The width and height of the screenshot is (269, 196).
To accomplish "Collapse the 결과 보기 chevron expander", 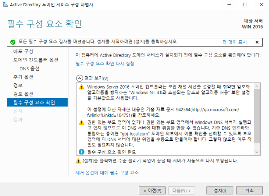I will click(80, 78).
